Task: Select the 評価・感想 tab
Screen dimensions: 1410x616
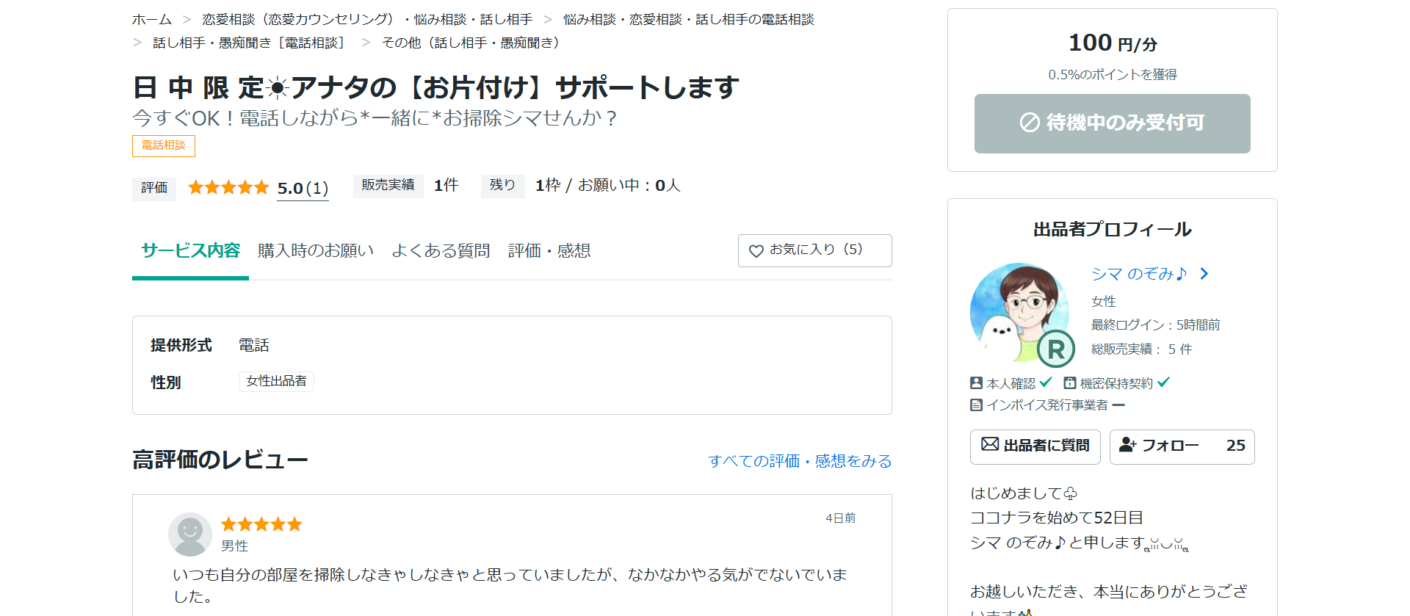Action: point(549,251)
